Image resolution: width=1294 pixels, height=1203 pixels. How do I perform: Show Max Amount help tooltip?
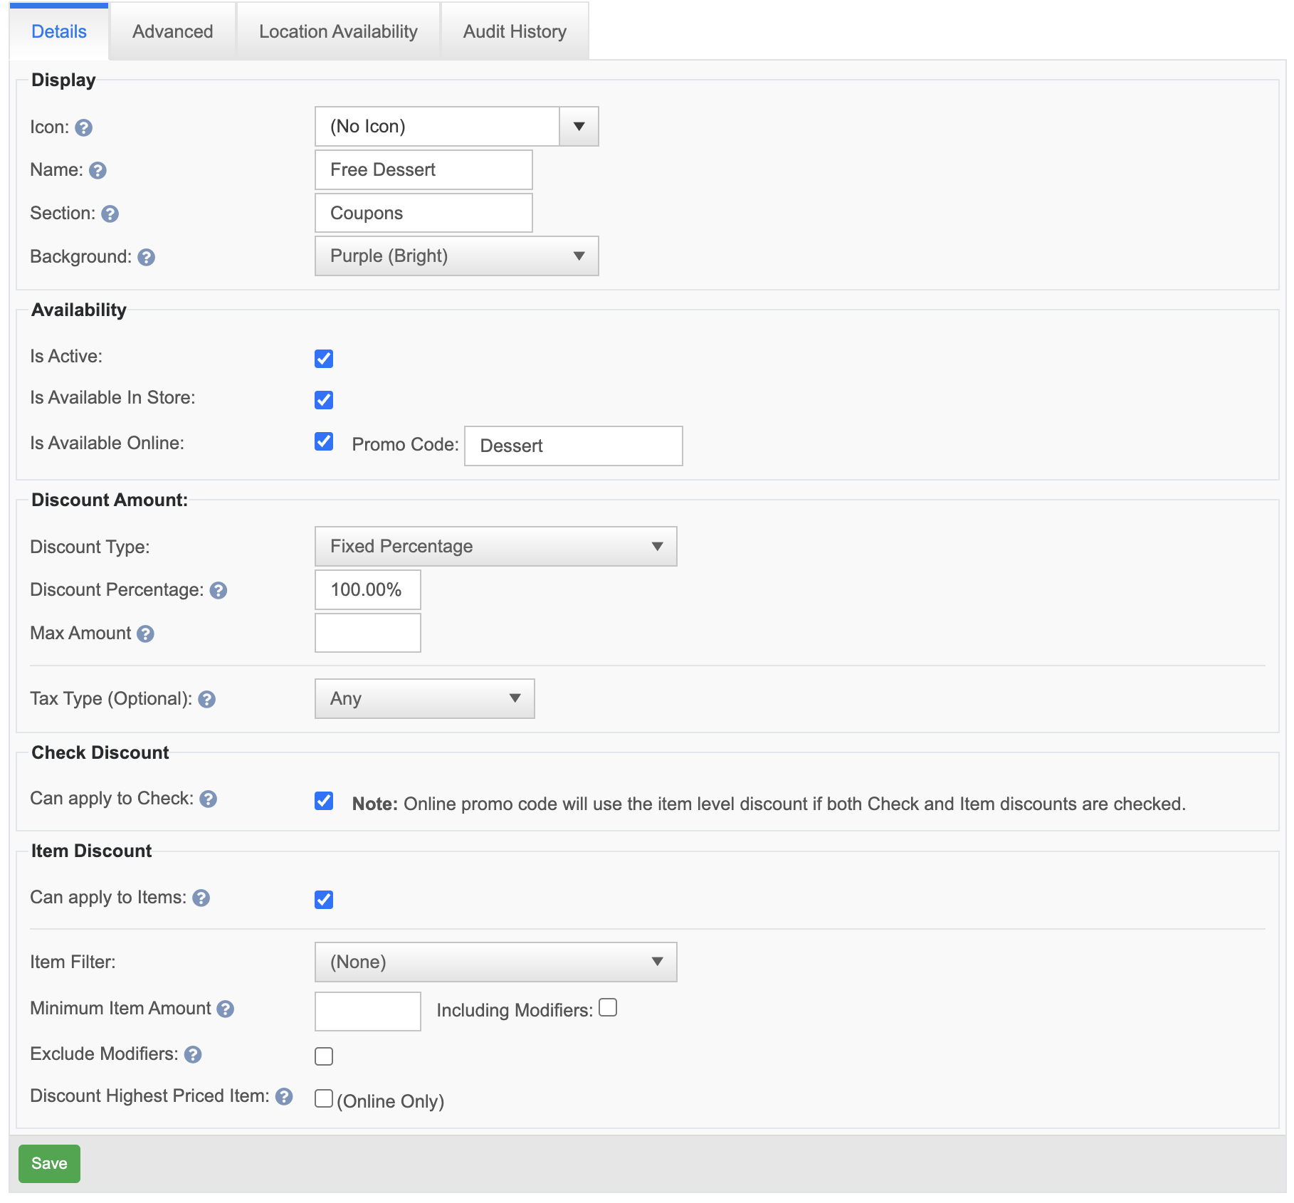pyautogui.click(x=145, y=634)
